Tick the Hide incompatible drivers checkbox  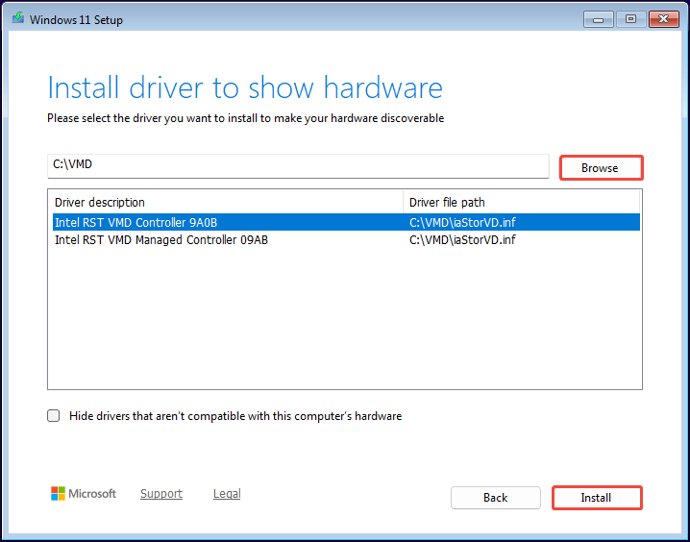[x=53, y=416]
